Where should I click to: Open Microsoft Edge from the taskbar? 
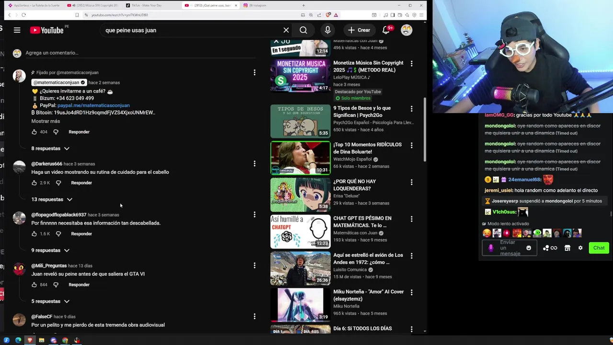[x=18, y=340]
